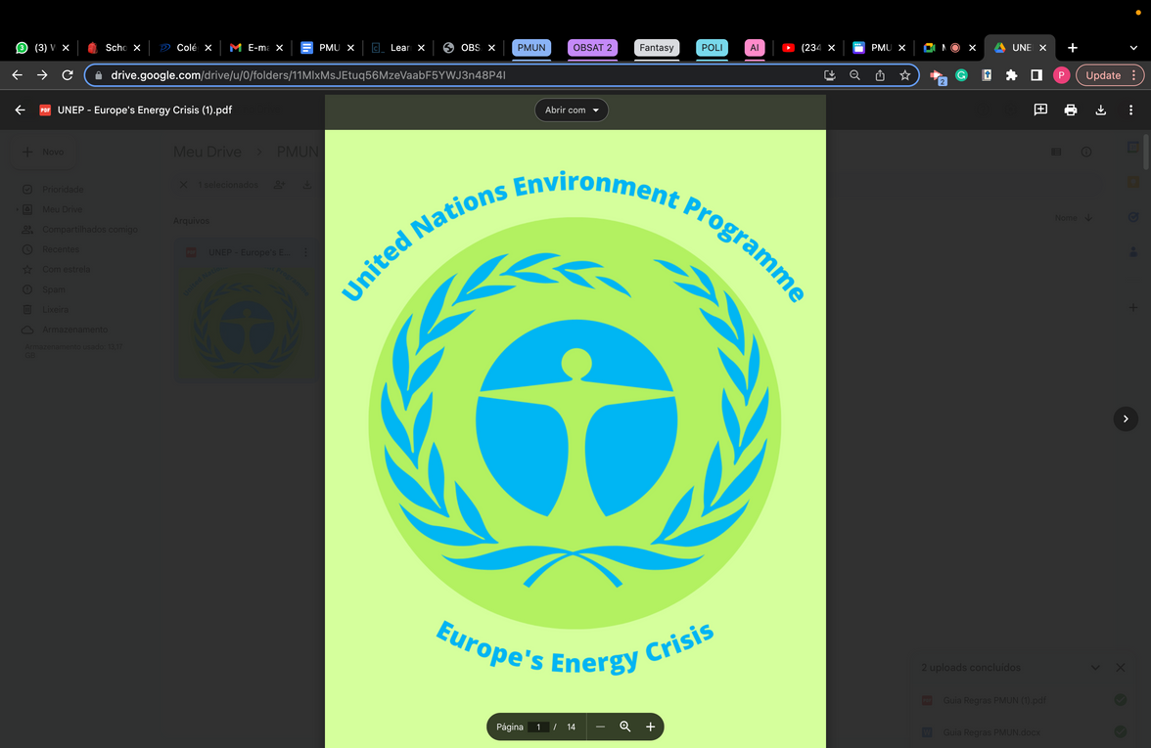Zoom out of the PDF page
Image resolution: width=1151 pixels, height=748 pixels.
[601, 726]
